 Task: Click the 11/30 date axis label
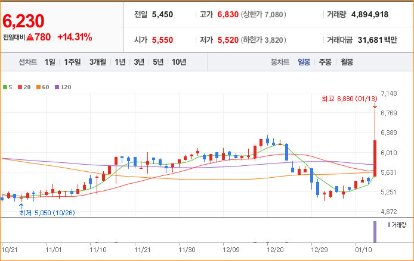(x=187, y=250)
